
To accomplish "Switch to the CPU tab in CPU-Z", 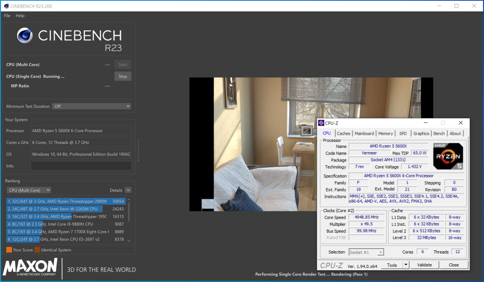I will [x=327, y=133].
